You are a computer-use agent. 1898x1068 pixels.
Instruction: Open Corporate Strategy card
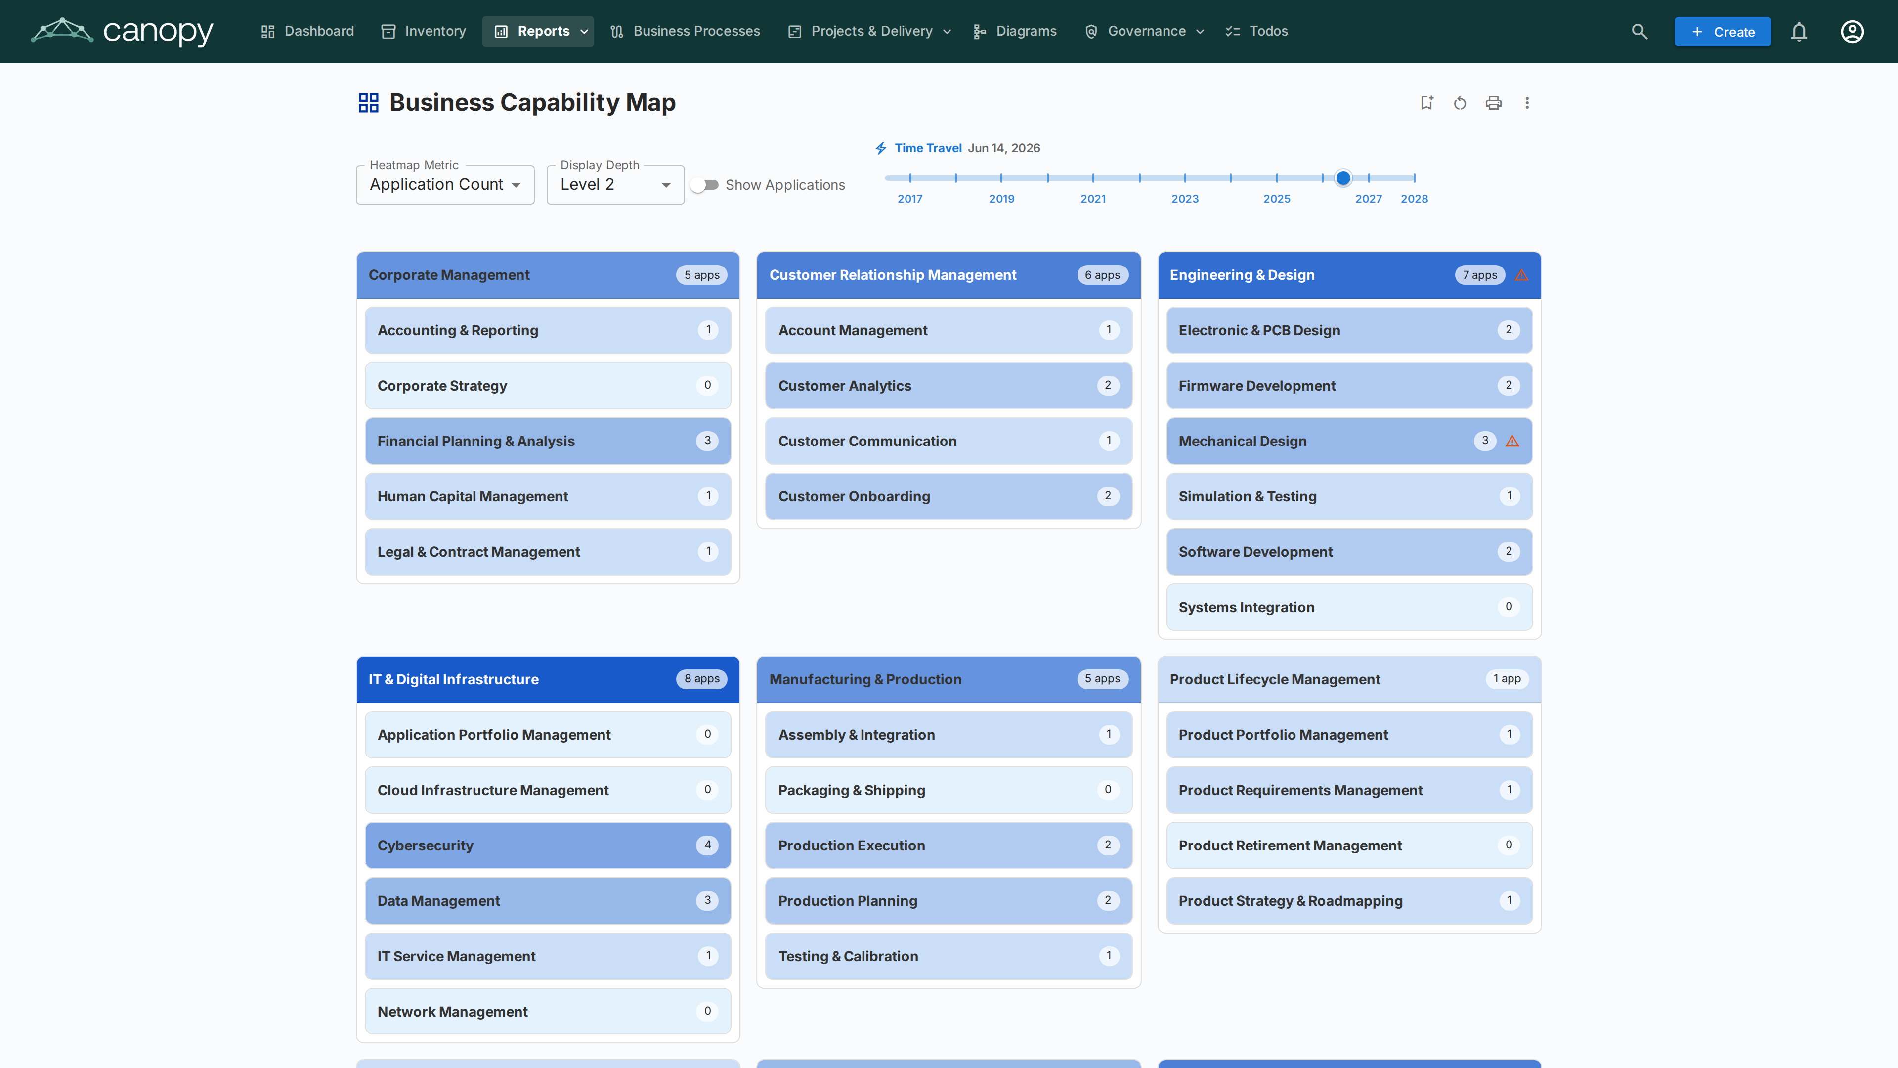pos(548,386)
